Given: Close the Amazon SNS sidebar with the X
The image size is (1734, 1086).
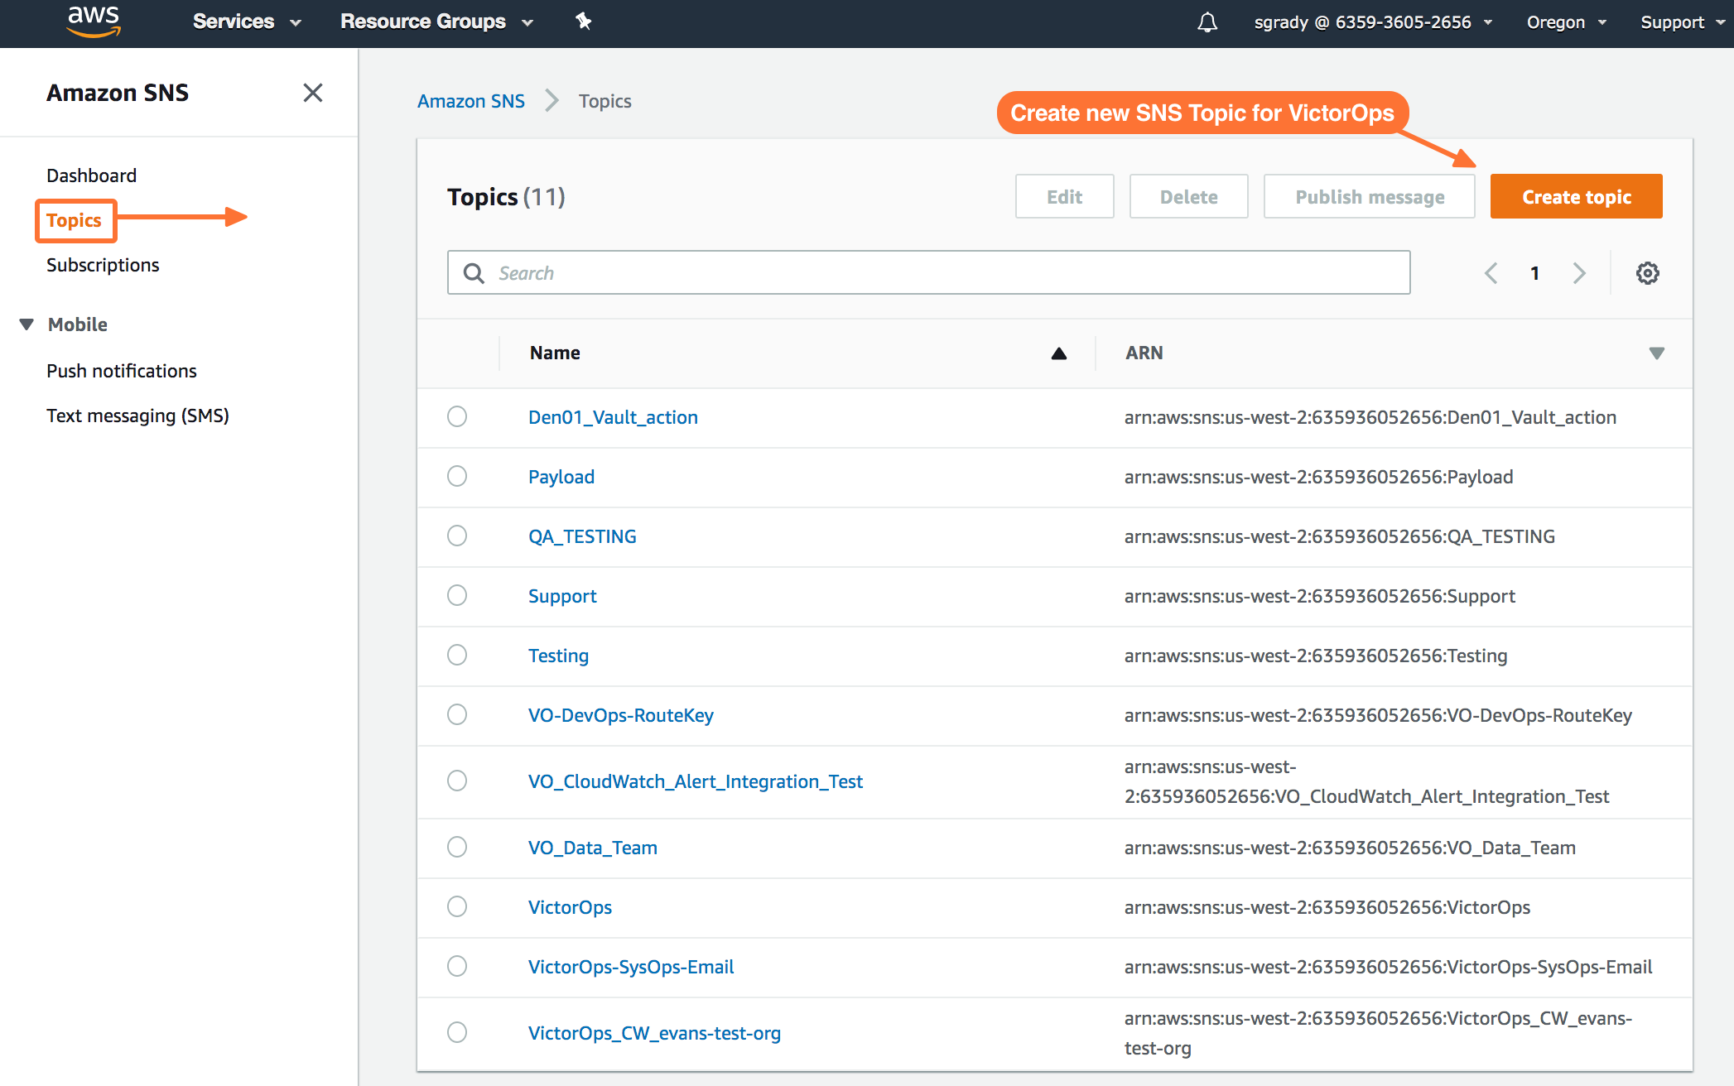Looking at the screenshot, I should click(313, 93).
